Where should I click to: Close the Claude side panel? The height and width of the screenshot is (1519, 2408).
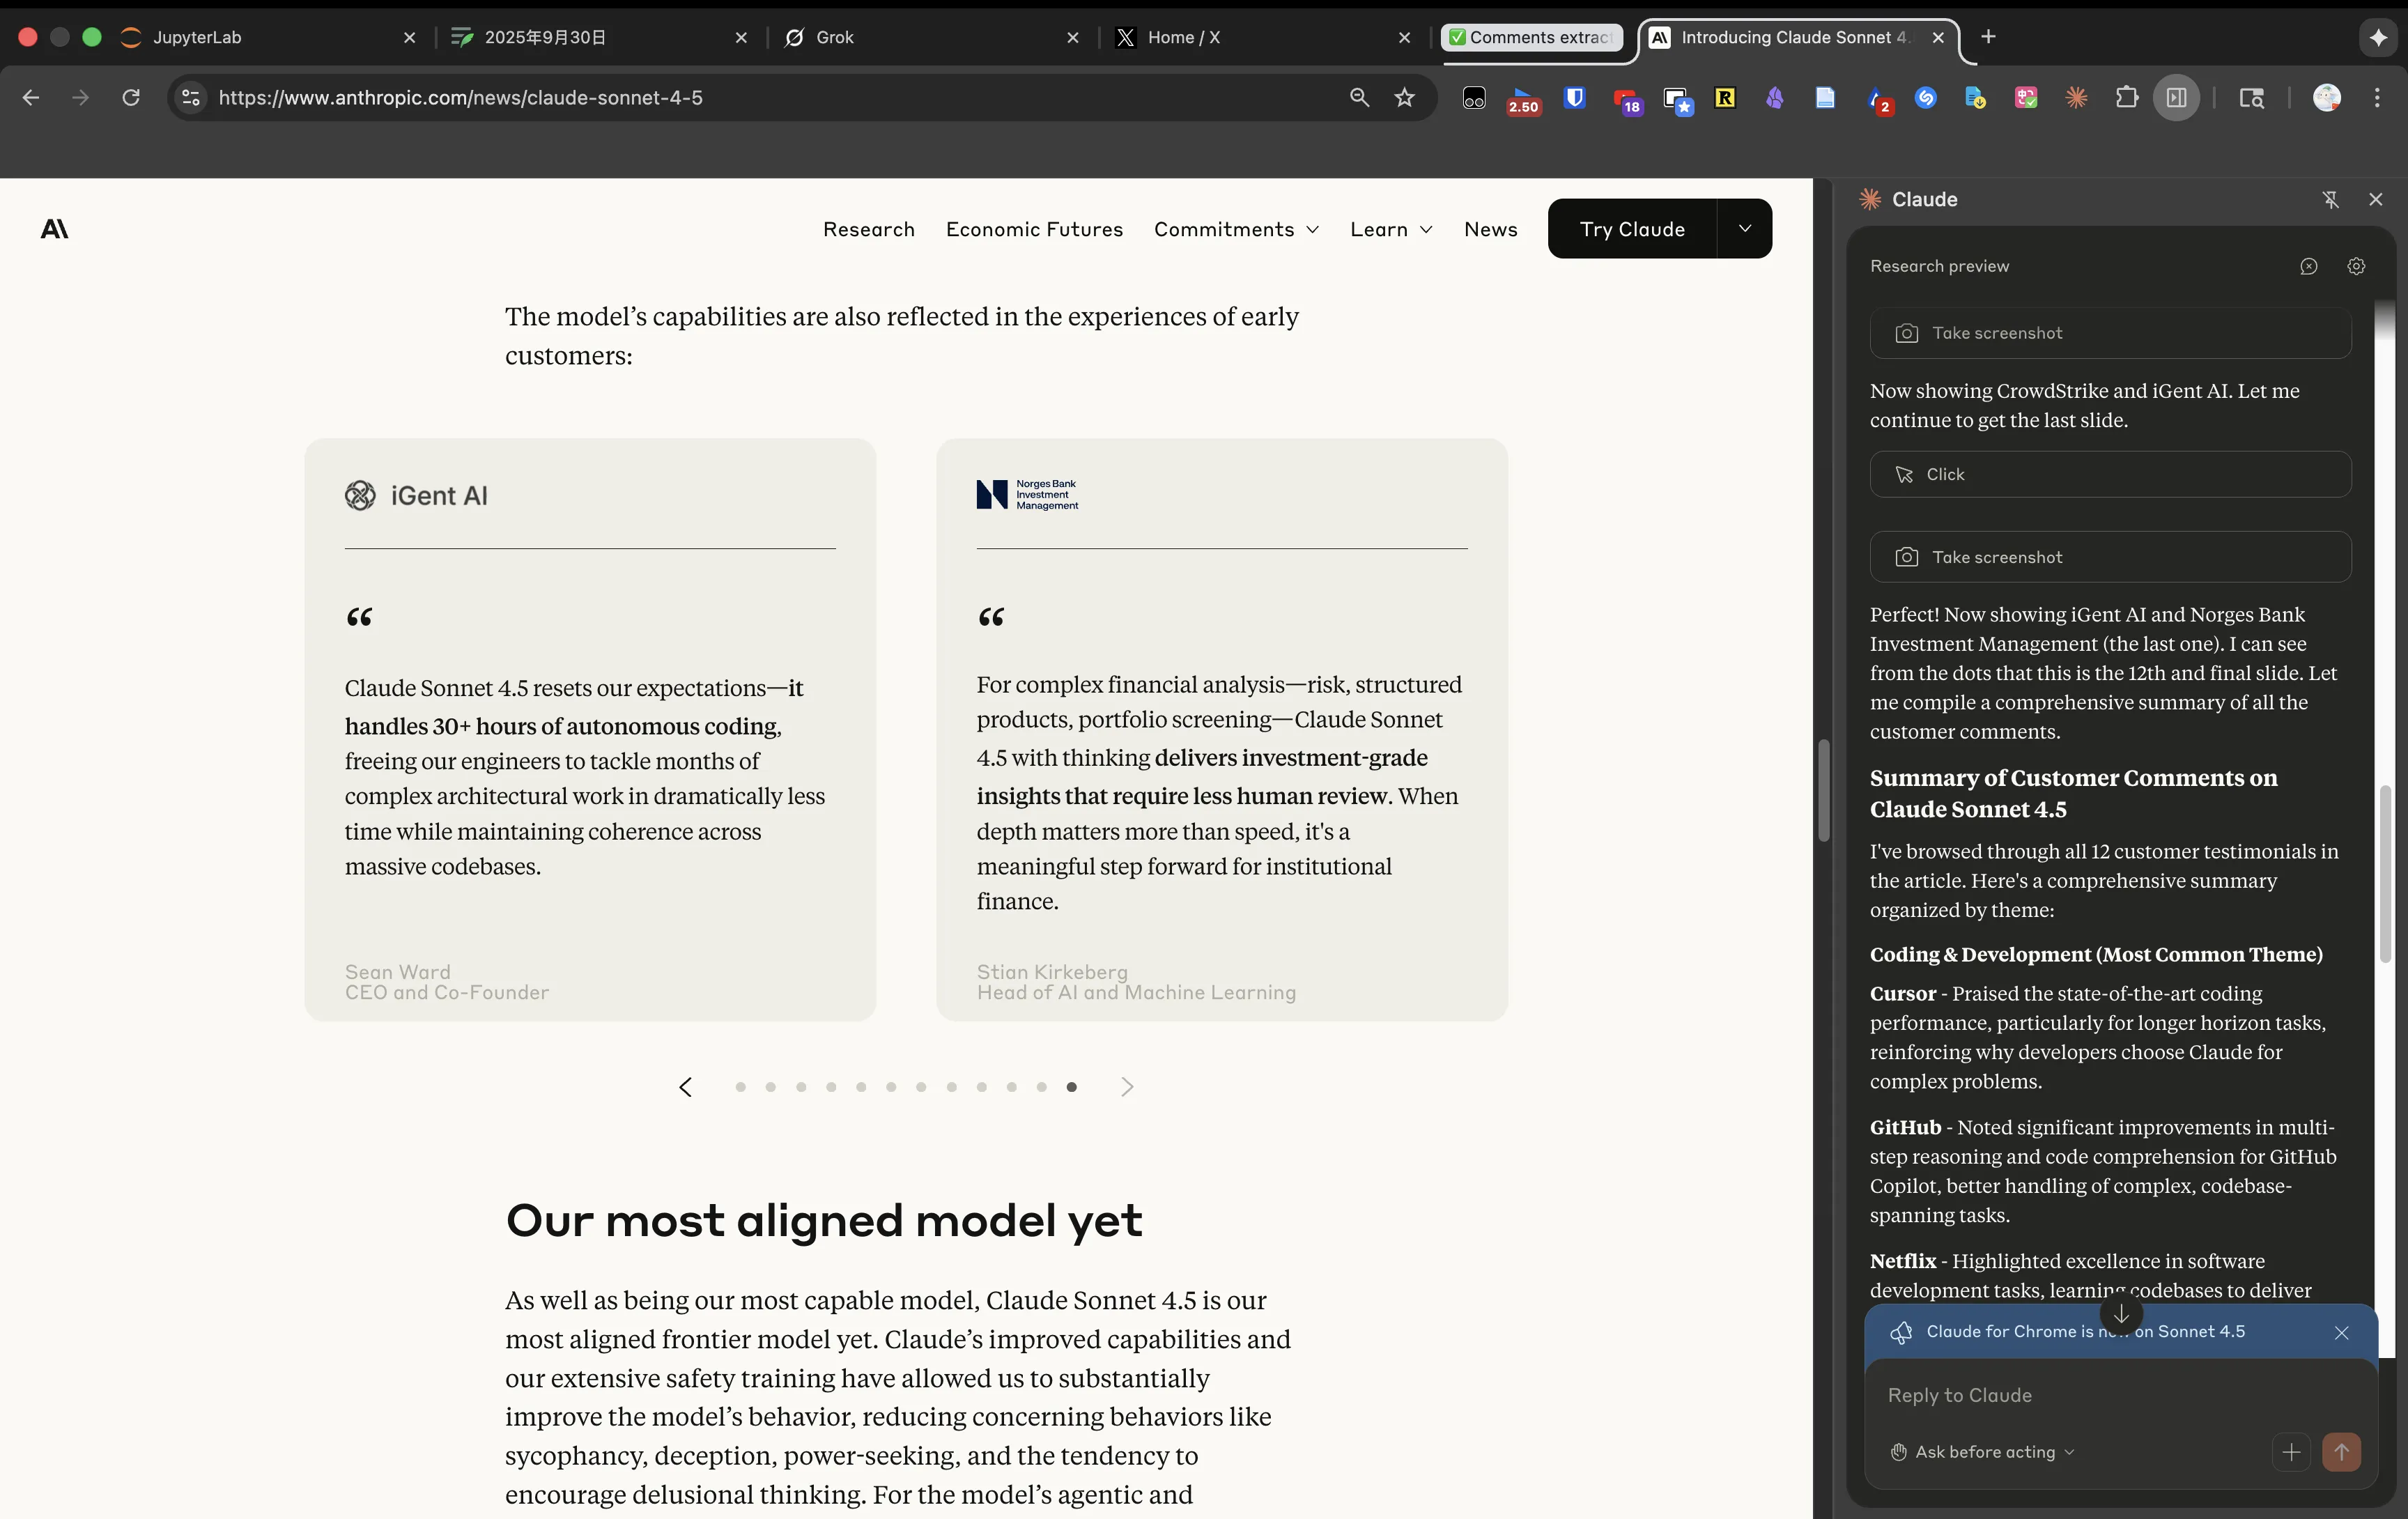click(x=2376, y=199)
